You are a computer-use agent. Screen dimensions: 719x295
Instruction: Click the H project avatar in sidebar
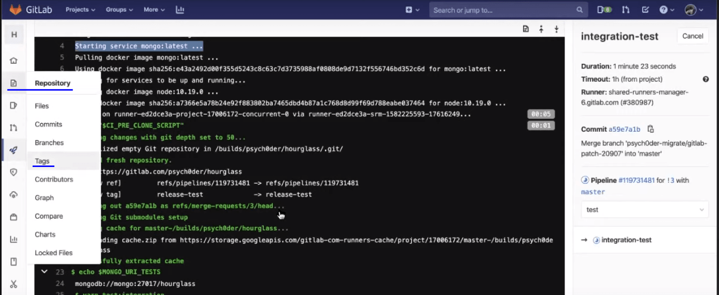coord(14,35)
